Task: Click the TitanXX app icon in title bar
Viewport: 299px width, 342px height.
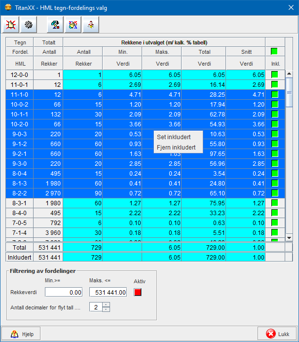Action: (x=8, y=7)
